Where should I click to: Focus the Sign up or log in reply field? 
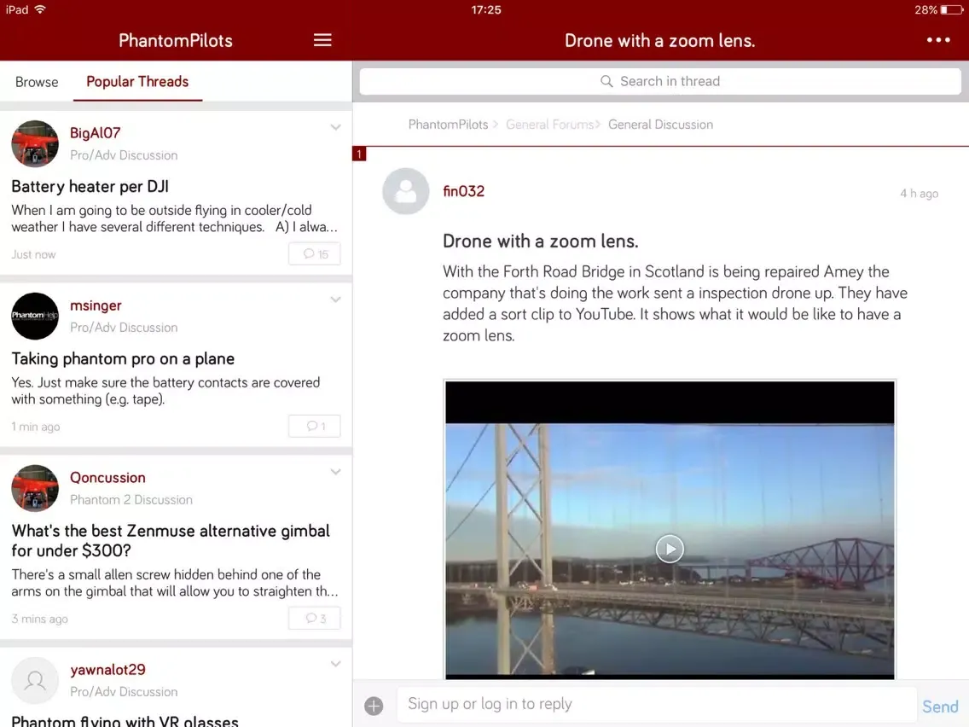pyautogui.click(x=656, y=704)
